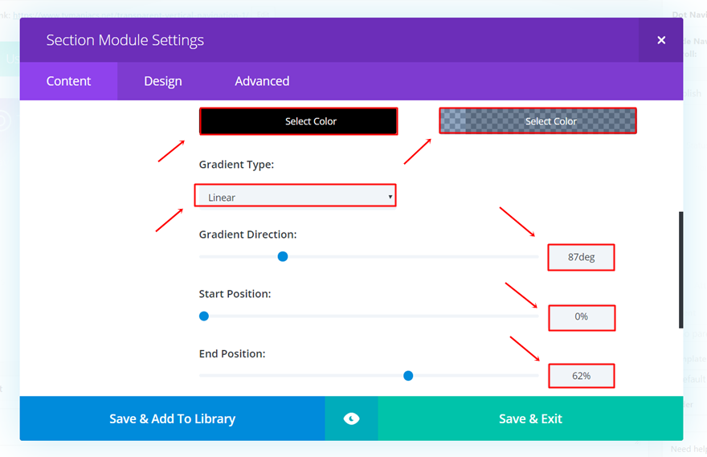Click the 62% end position field

pos(581,376)
